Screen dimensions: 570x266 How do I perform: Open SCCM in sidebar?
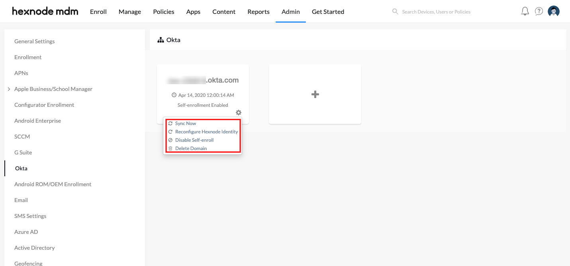22,137
